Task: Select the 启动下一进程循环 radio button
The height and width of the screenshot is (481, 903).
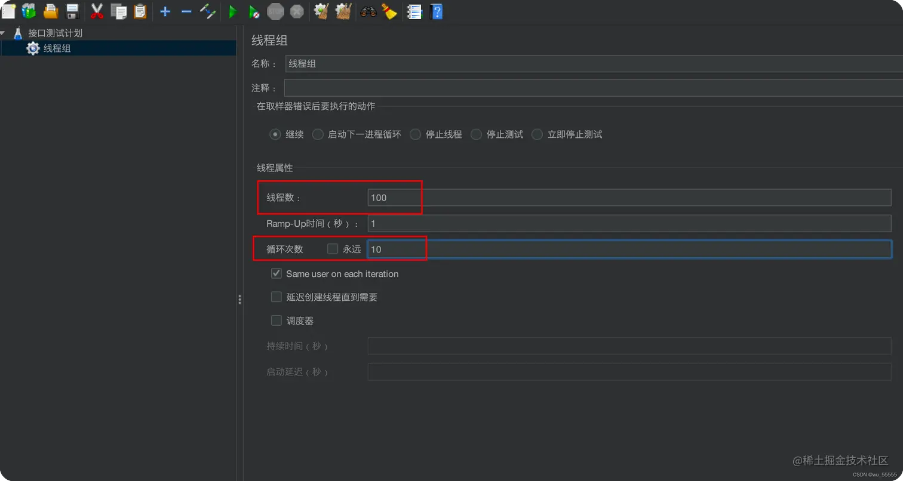Action: click(x=318, y=134)
